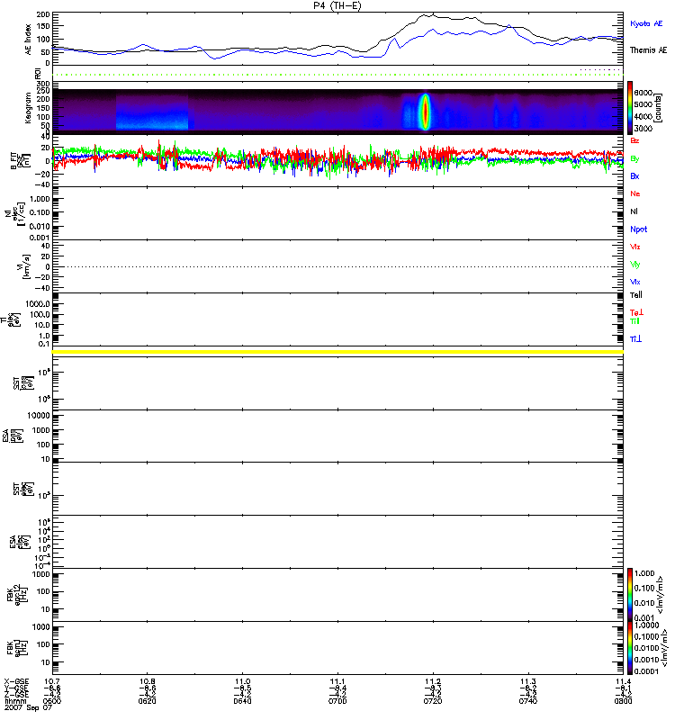Screen dimensions: 675x720
Task: Click the blue Ti perpendicular legend entry
Action: pos(635,339)
